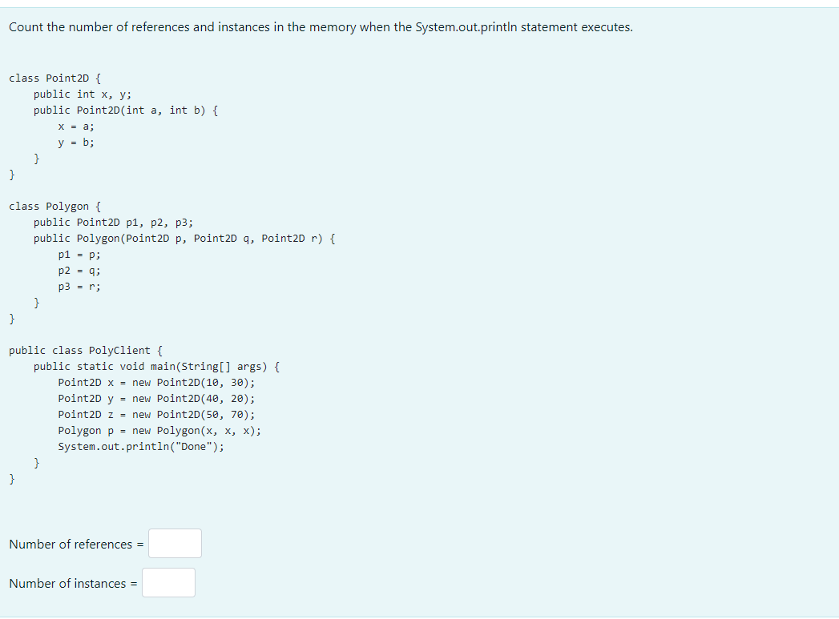Click the Number of instances label
The height and width of the screenshot is (619, 839).
pos(68,583)
